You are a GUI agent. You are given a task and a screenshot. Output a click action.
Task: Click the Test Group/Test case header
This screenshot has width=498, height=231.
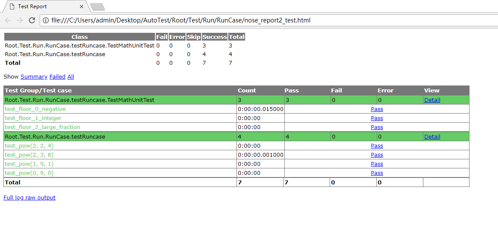[120, 91]
